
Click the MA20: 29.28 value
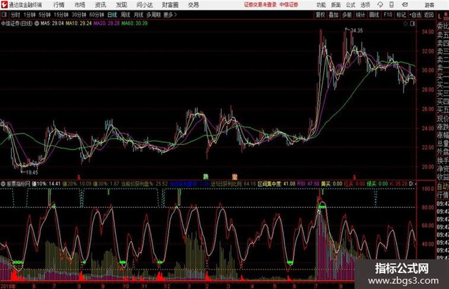[x=106, y=23]
